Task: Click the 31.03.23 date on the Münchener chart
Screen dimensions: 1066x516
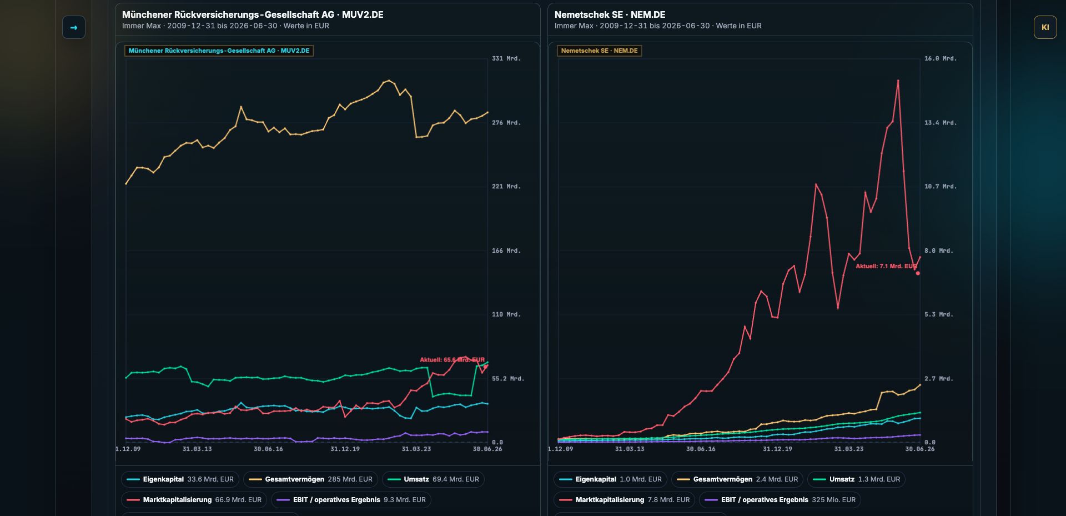Action: click(x=416, y=449)
